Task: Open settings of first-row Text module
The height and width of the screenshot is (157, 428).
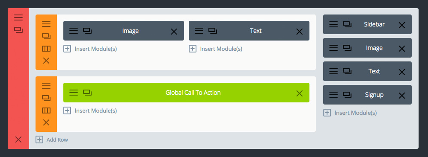Action: click(199, 31)
